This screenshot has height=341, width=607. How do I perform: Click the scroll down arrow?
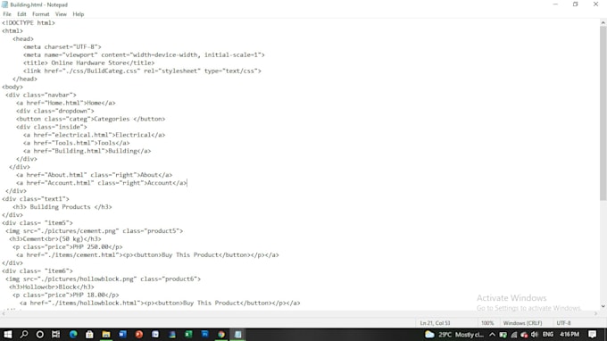tap(603, 306)
